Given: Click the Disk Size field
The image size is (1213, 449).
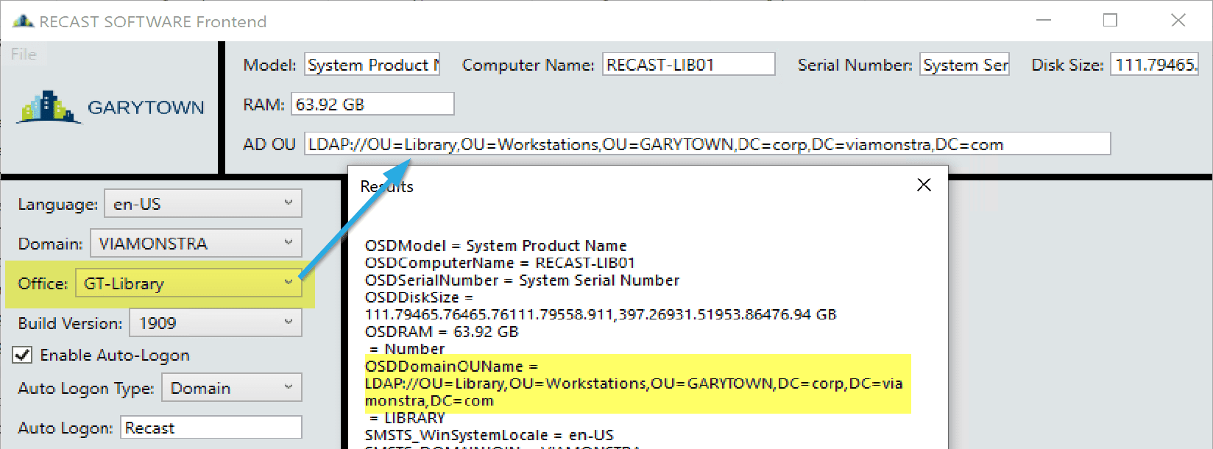Looking at the screenshot, I should coord(1154,65).
